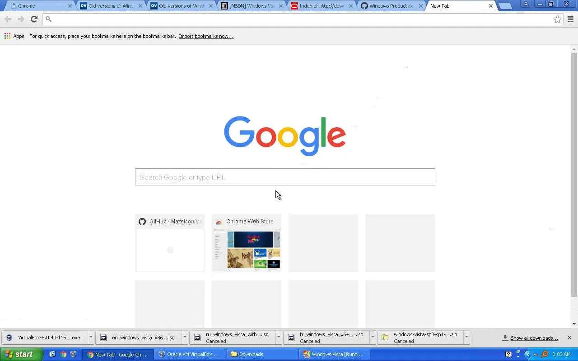Image resolution: width=578 pixels, height=361 pixels.
Task: Bookmark this page with the star icon
Action: [557, 19]
